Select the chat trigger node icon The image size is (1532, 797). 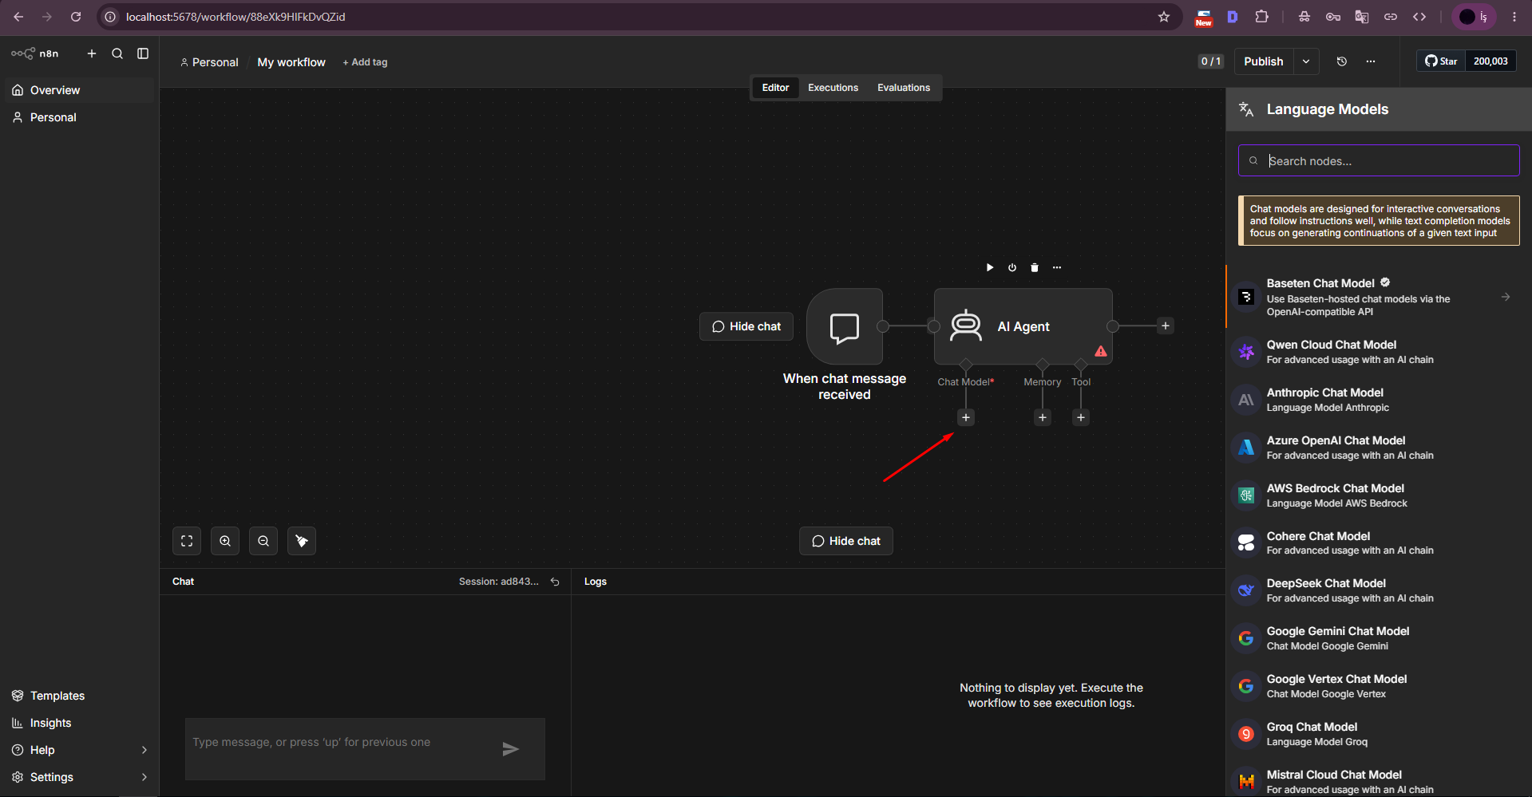click(x=845, y=326)
